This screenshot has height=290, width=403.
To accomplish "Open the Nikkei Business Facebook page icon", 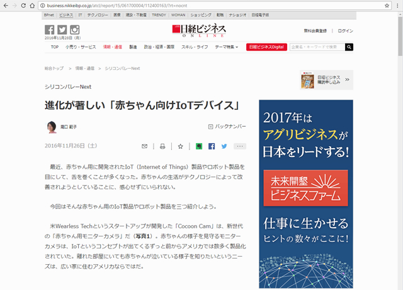I will pos(50,30).
